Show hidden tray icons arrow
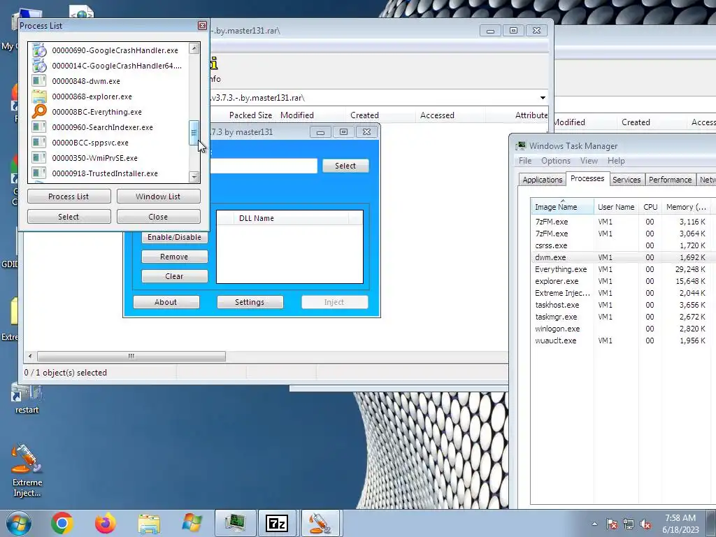 594,524
